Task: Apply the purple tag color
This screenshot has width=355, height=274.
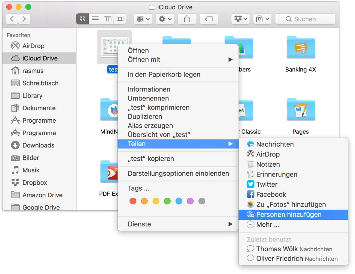Action: coord(190,201)
